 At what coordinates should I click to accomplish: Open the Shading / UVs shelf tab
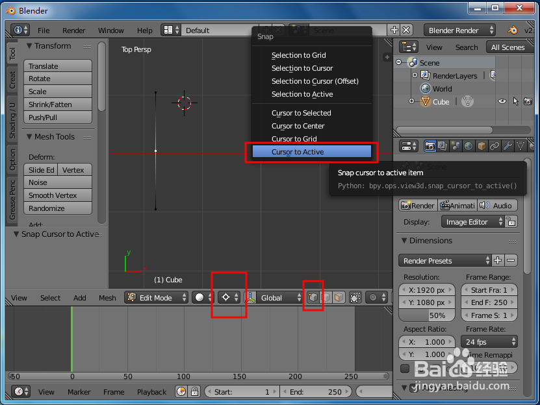point(12,121)
